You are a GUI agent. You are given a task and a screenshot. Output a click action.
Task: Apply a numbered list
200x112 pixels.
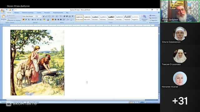pyautogui.click(x=57, y=16)
